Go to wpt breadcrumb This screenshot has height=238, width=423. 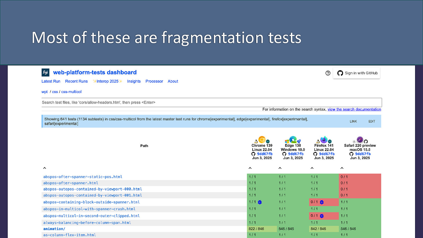[x=44, y=92]
